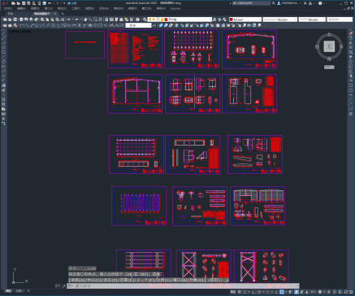Toggle snap mode in the status bar
The width and height of the screenshot is (355, 296).
pyautogui.click(x=245, y=292)
